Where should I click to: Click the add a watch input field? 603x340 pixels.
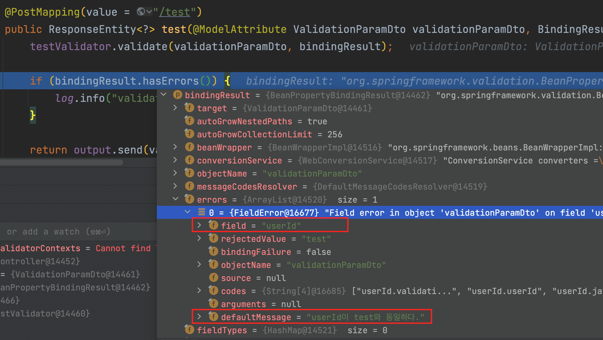click(x=59, y=232)
